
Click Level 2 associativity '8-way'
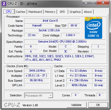click(99, 80)
